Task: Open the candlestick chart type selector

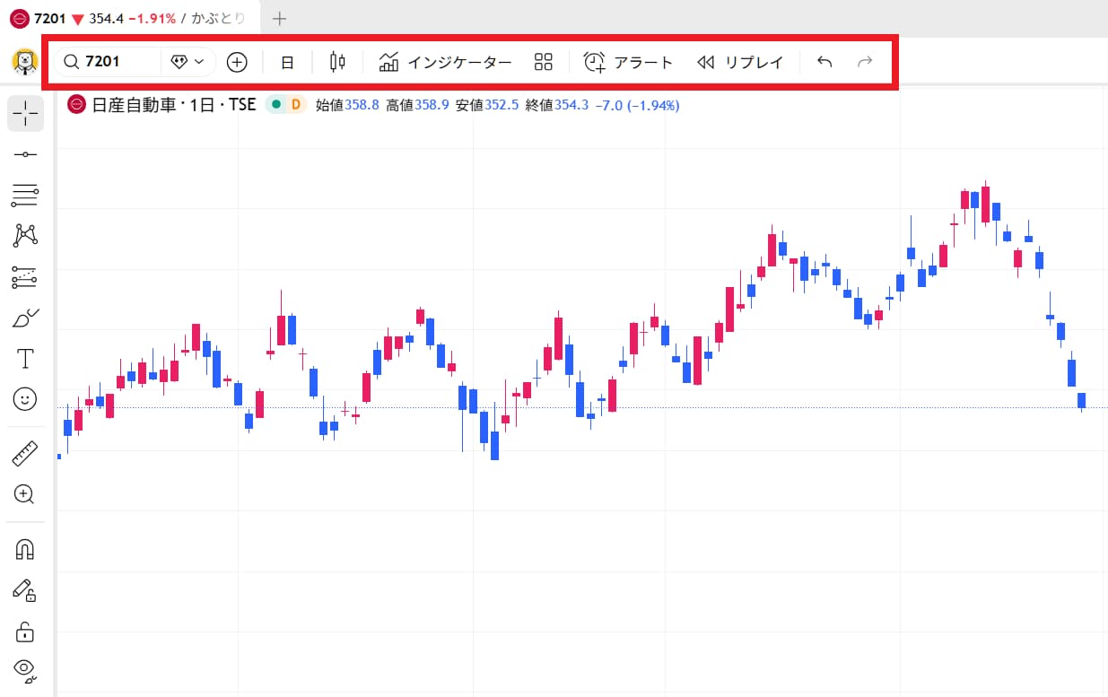Action: pos(337,62)
